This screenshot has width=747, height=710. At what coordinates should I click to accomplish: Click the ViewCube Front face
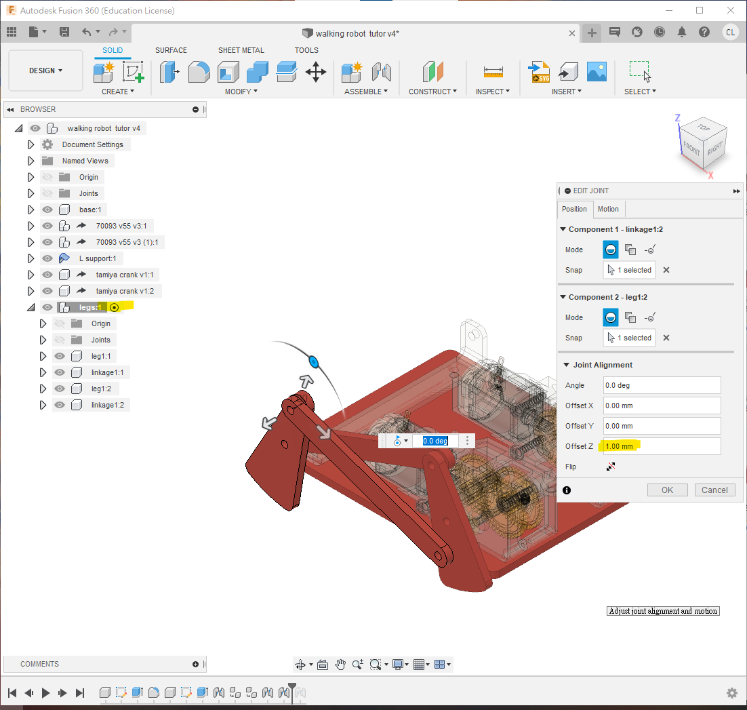click(691, 147)
